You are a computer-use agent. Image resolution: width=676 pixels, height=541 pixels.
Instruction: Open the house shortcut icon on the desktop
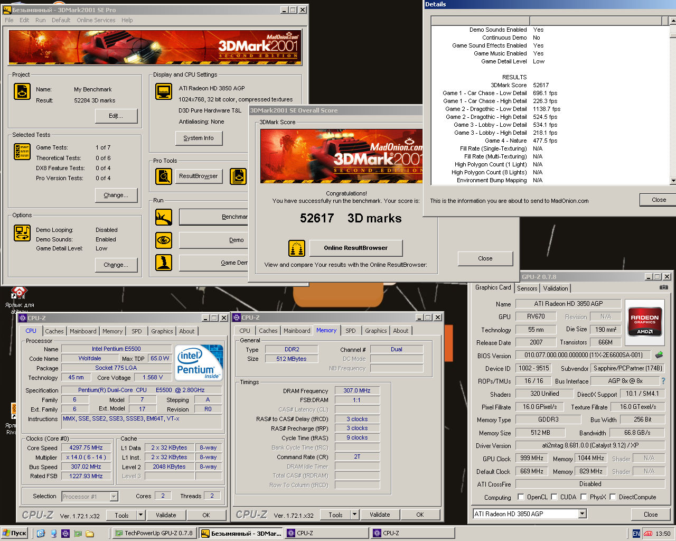(x=19, y=292)
